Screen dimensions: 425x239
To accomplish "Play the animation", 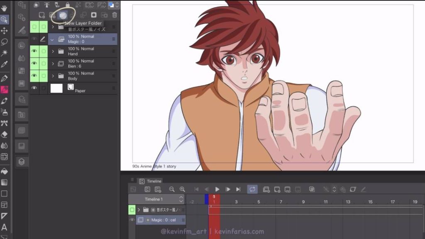I will (x=217, y=189).
